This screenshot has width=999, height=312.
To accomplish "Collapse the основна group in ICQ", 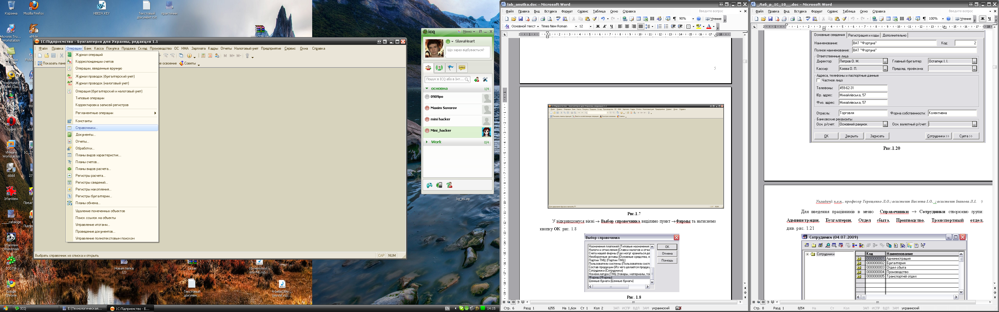I will coord(427,88).
